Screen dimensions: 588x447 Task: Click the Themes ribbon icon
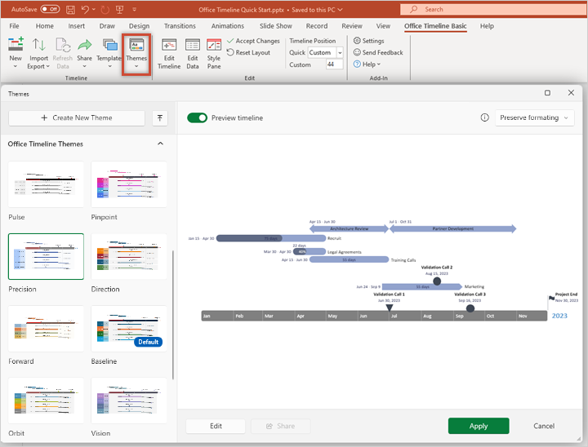pyautogui.click(x=136, y=46)
